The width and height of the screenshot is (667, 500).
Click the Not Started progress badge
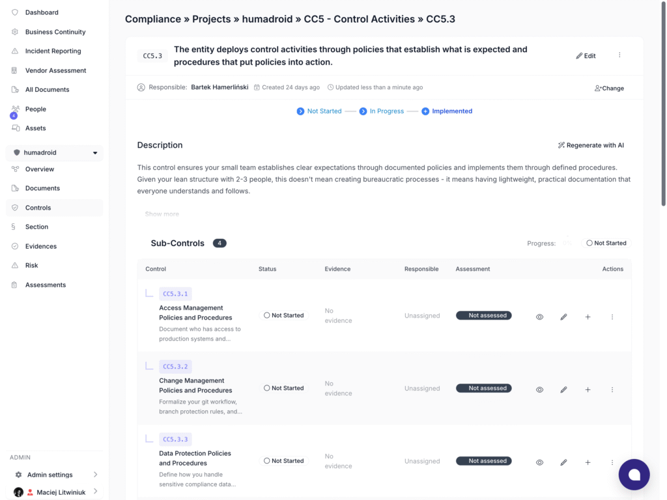click(606, 243)
